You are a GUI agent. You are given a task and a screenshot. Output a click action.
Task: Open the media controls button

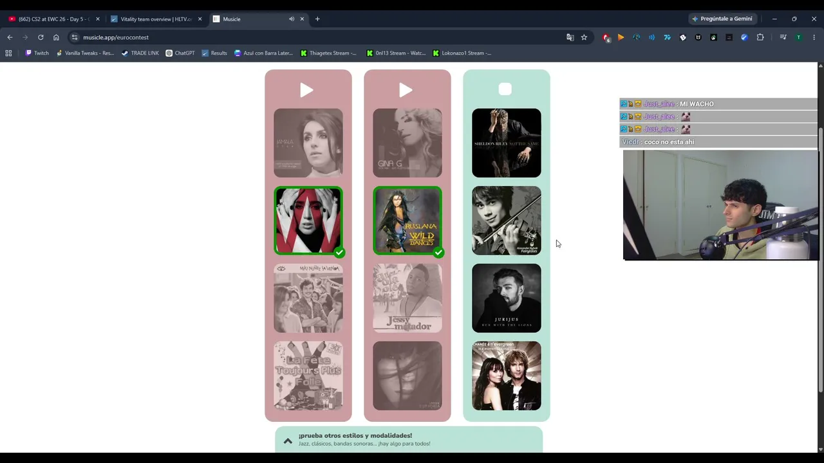[783, 37]
